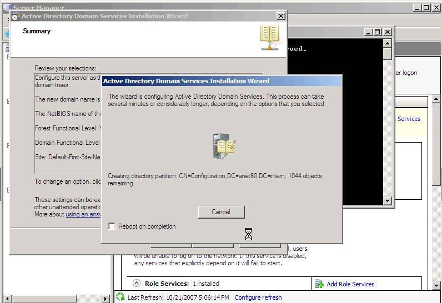Click the green refresh icon in the status bar

tap(120, 297)
